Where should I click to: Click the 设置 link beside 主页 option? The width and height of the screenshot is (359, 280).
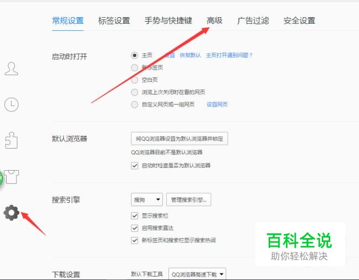point(170,55)
